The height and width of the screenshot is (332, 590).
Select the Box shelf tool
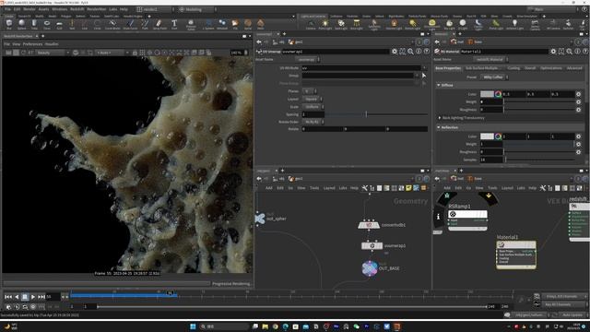pos(9,25)
